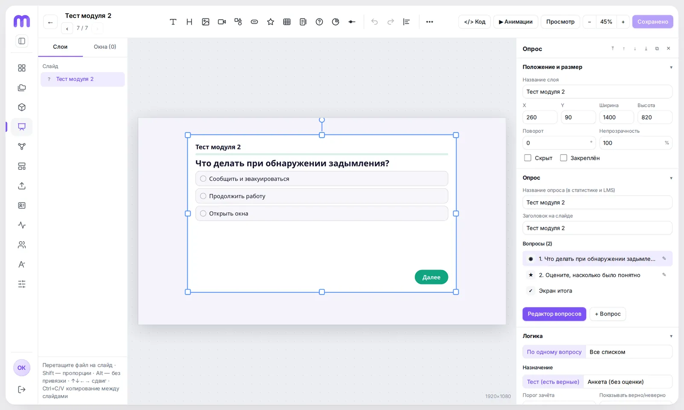Undo the last action
Viewport: 684px width, 410px height.
point(374,22)
